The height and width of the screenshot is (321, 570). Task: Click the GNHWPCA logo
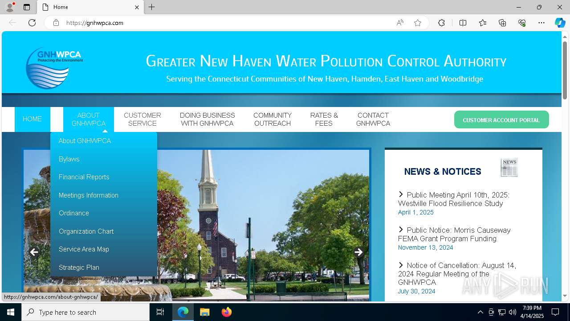pos(54,68)
